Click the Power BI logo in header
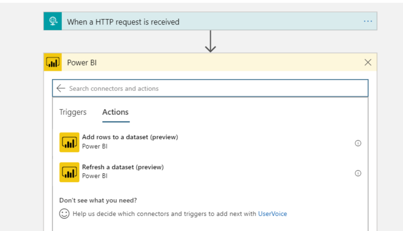 pyautogui.click(x=53, y=62)
